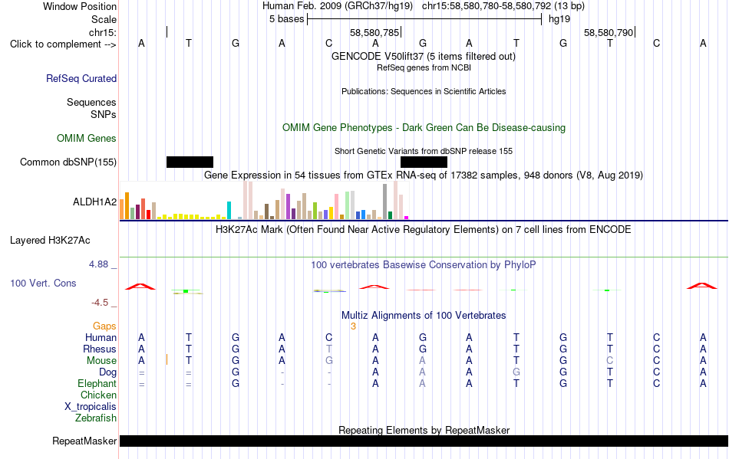Open the OMIM Genes track label
This screenshot has width=729, height=459.
(x=87, y=138)
